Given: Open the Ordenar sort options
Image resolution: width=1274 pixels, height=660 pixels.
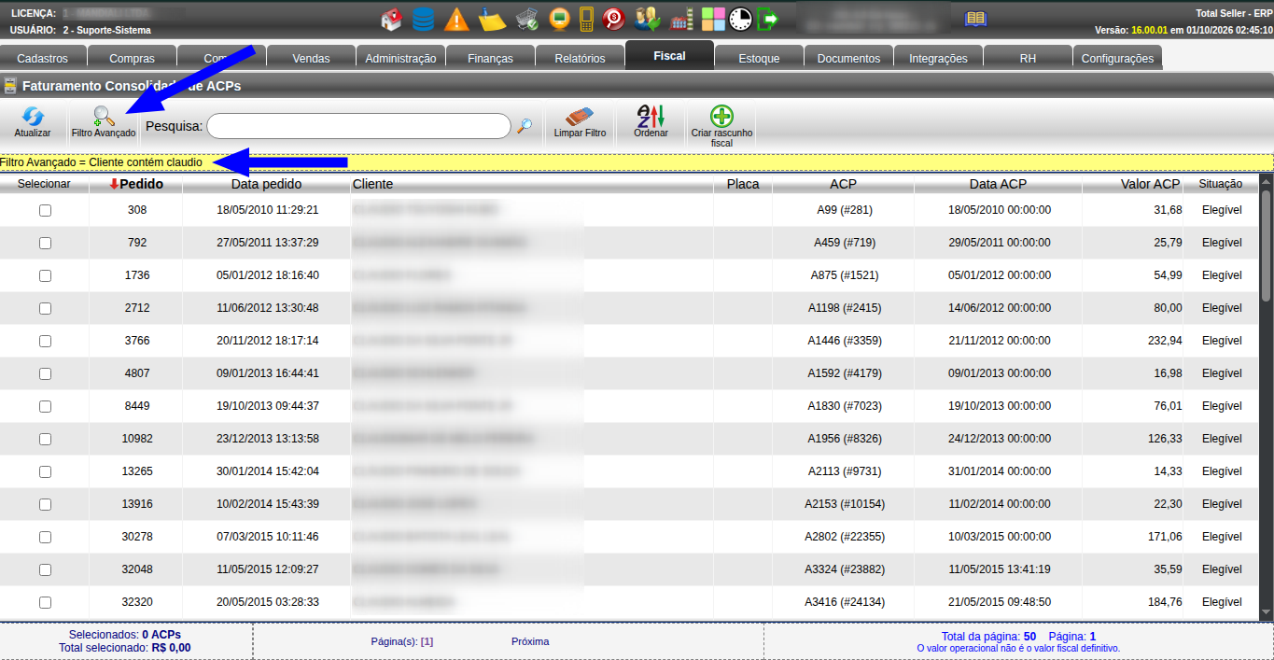Looking at the screenshot, I should (651, 122).
